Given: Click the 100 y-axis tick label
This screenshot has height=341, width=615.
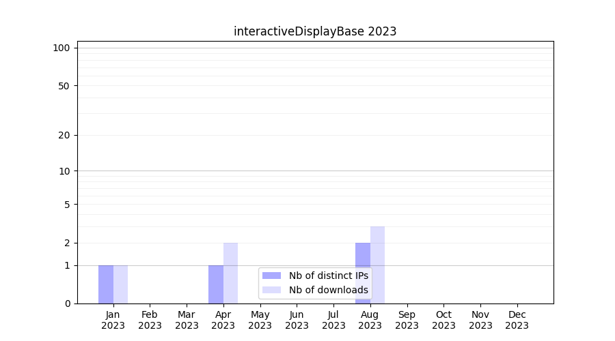Looking at the screenshot, I should click(x=61, y=48).
